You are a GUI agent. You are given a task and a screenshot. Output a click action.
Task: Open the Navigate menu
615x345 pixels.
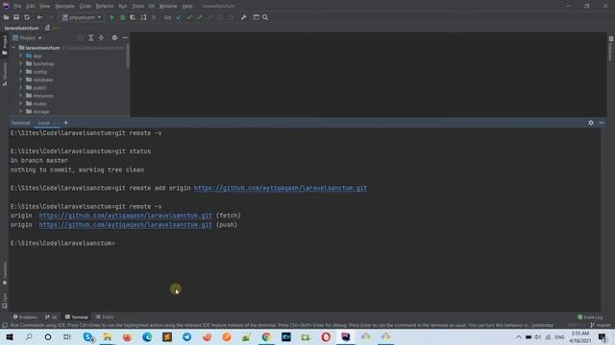click(64, 6)
